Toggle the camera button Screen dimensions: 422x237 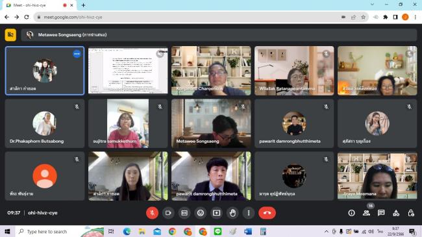point(168,213)
